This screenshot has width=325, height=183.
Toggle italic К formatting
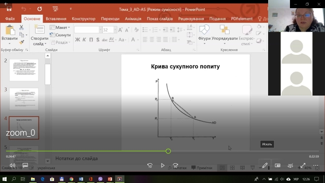pyautogui.click(x=84, y=40)
